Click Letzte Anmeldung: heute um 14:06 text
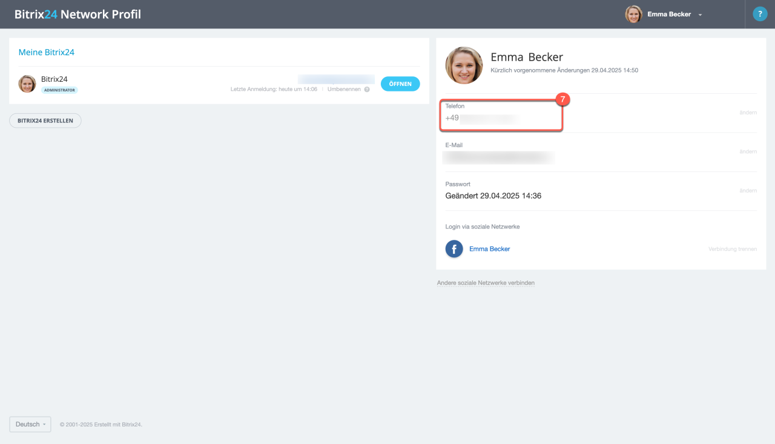Screen dimensions: 775x444 point(274,89)
